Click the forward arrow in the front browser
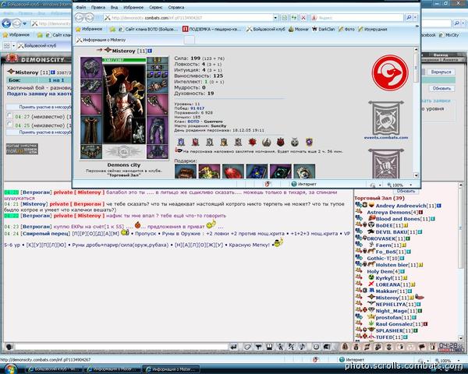The height and width of the screenshot is (374, 468). [89, 18]
